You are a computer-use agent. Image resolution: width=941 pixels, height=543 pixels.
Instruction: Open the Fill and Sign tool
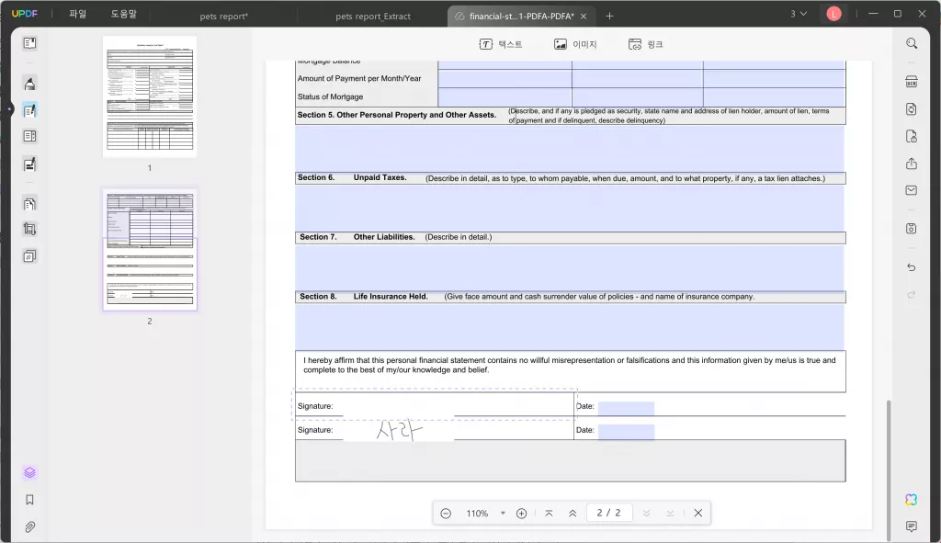pyautogui.click(x=29, y=164)
